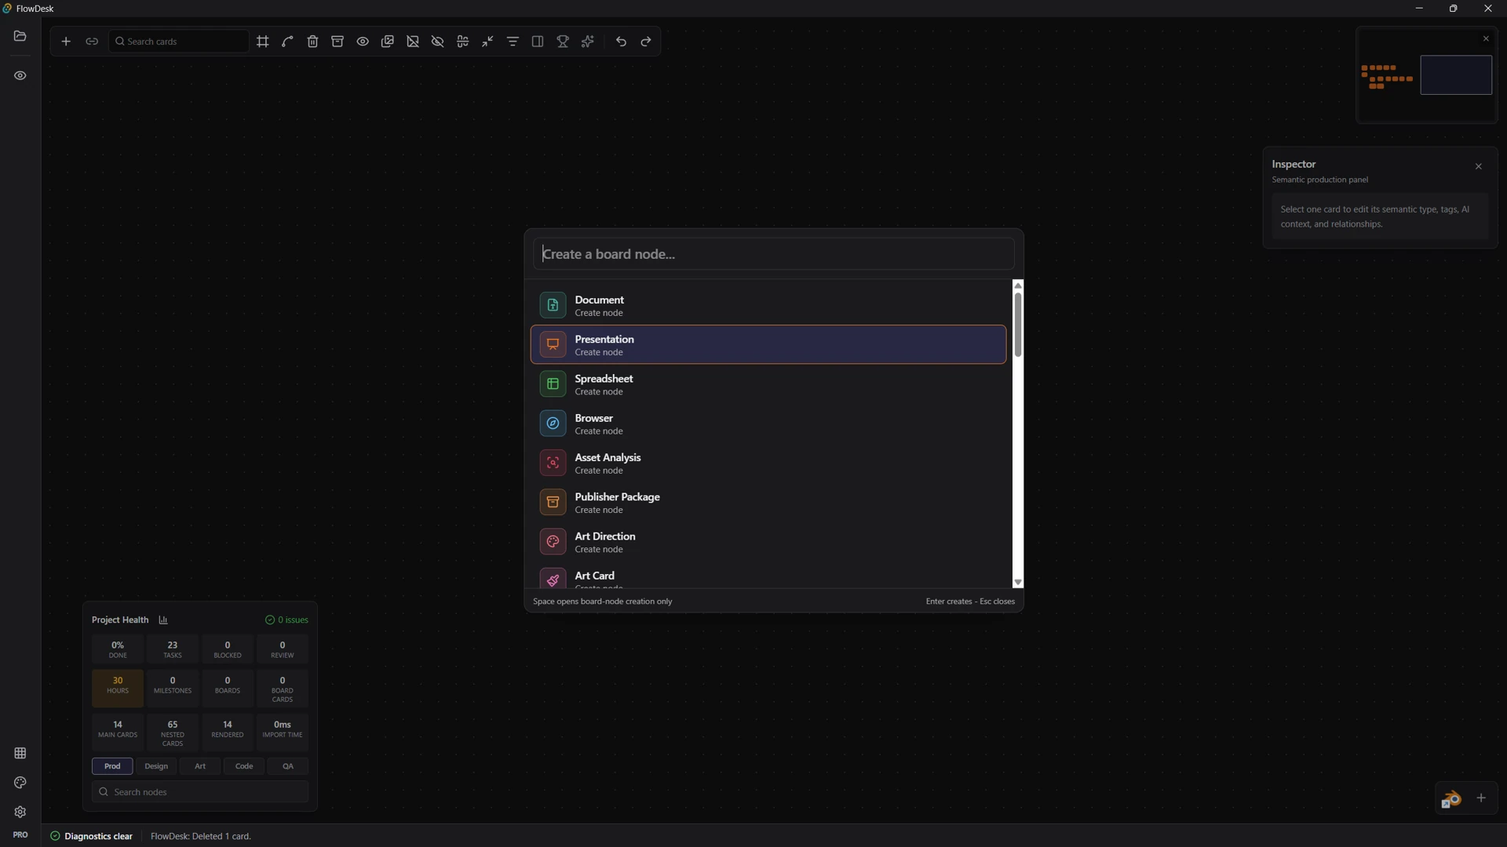This screenshot has width=1507, height=847.
Task: Click the trophy toolbar icon
Action: coord(563,42)
